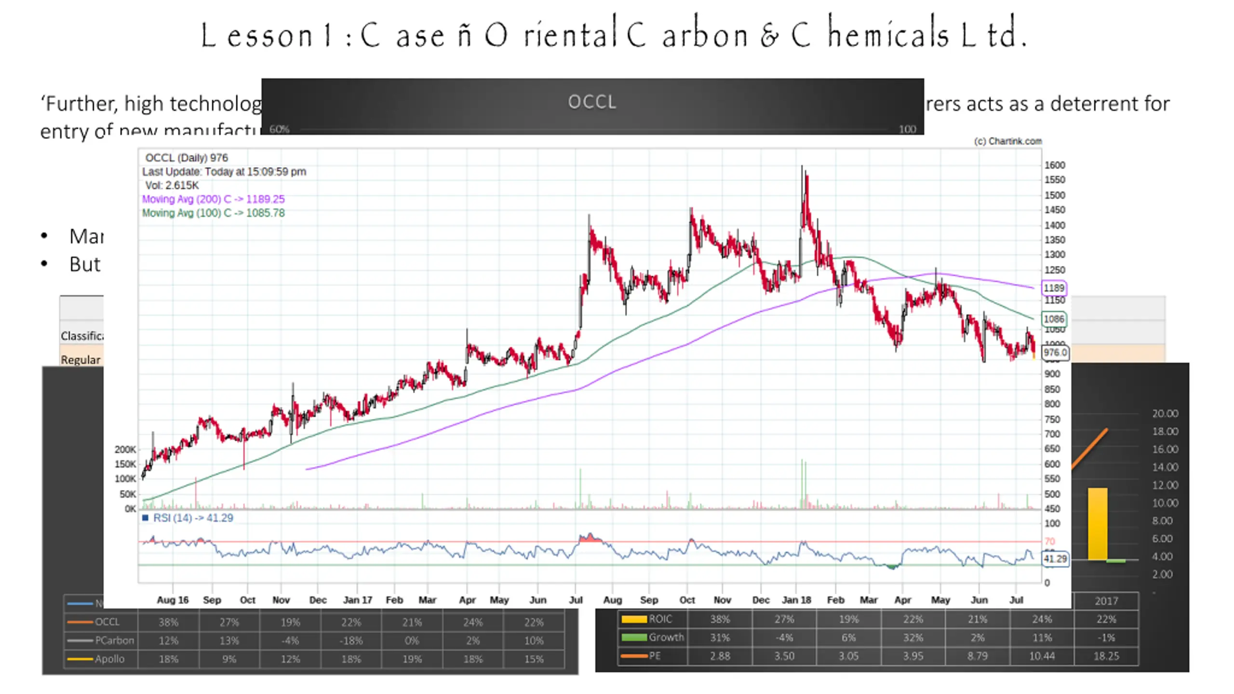Click the Moving Avg (200) legend entry
The height and width of the screenshot is (694, 1234).
213,199
